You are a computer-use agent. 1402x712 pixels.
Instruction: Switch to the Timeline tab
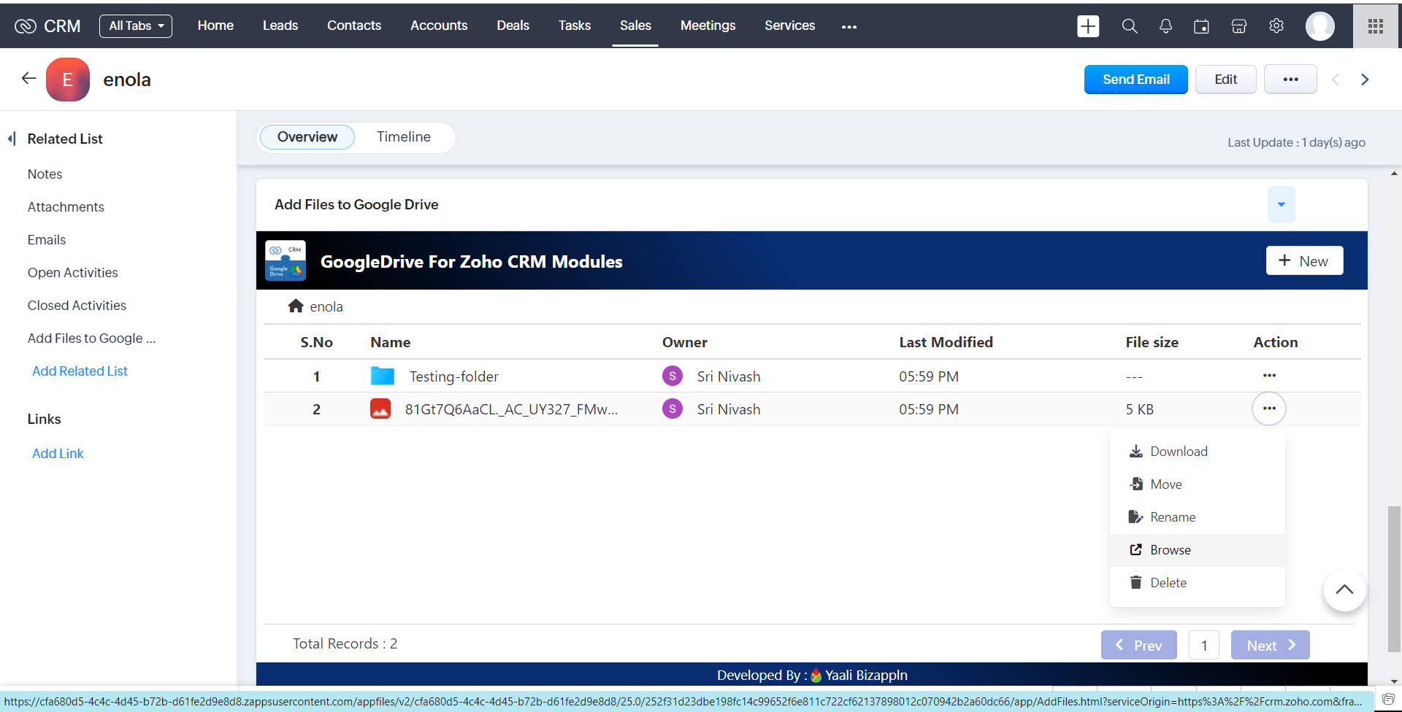(x=403, y=137)
